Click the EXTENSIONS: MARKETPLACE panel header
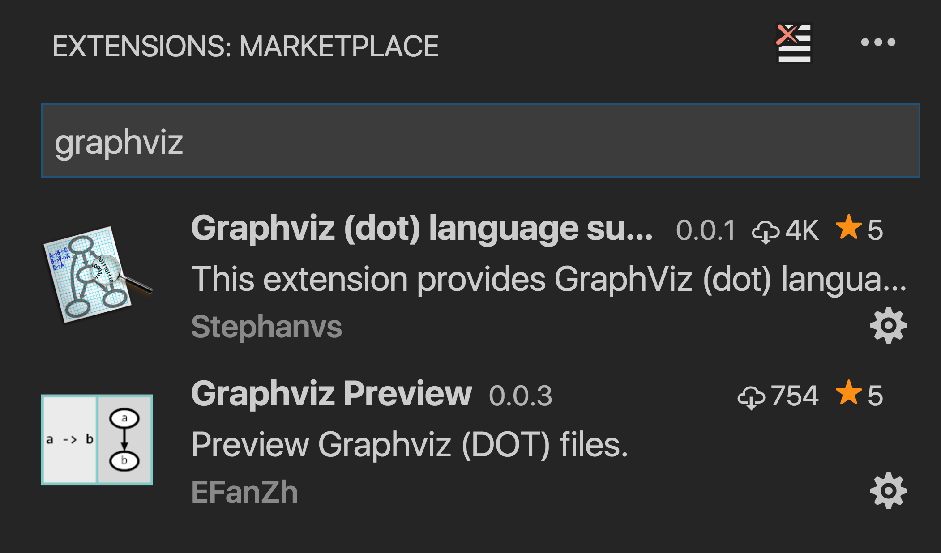This screenshot has width=941, height=553. pyautogui.click(x=245, y=45)
